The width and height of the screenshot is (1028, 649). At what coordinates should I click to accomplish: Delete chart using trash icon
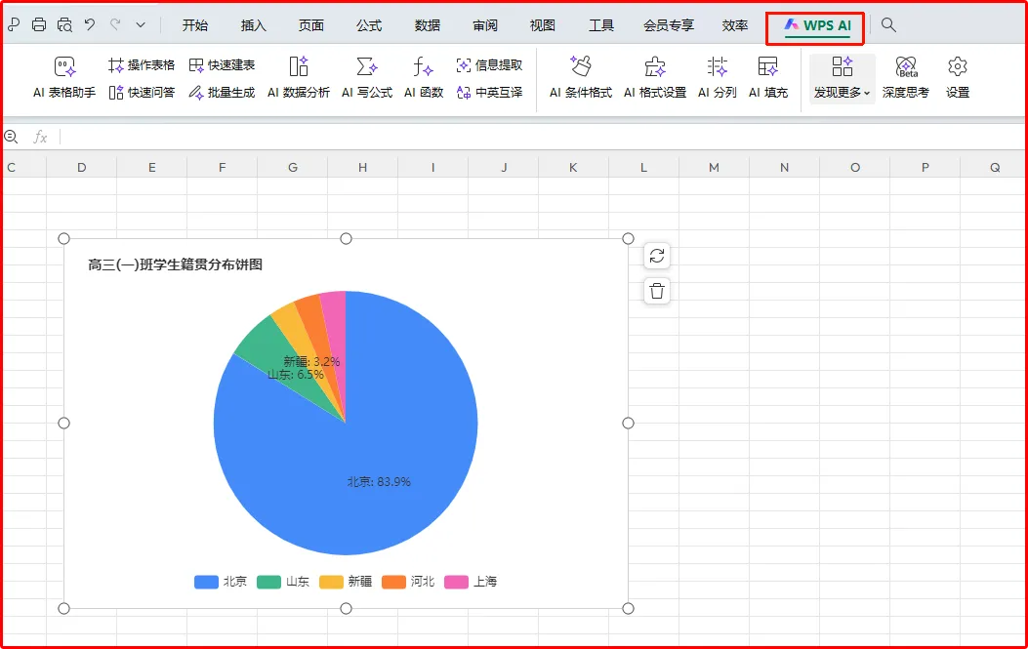[657, 291]
